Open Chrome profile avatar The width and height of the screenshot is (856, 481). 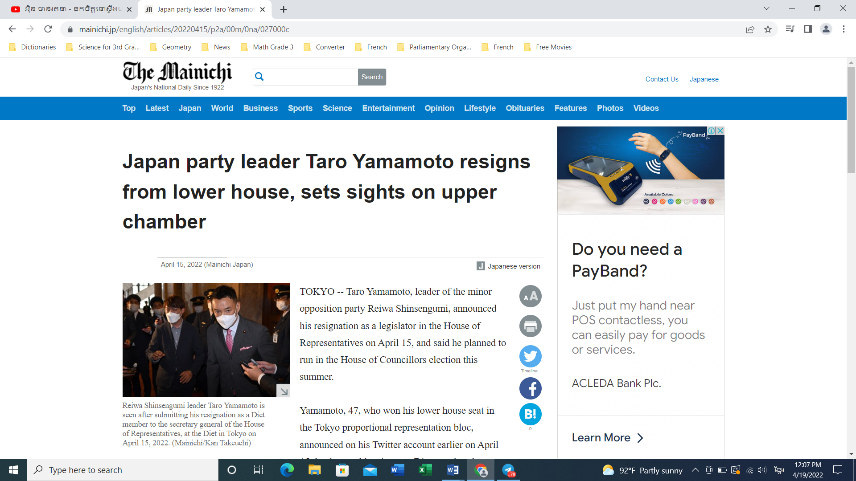tap(826, 29)
